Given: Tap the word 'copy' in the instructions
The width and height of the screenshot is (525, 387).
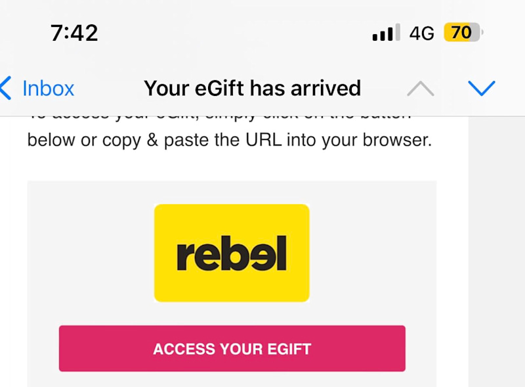Looking at the screenshot, I should pos(121,141).
